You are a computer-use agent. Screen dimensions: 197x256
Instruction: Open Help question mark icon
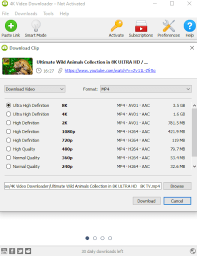tap(189, 26)
